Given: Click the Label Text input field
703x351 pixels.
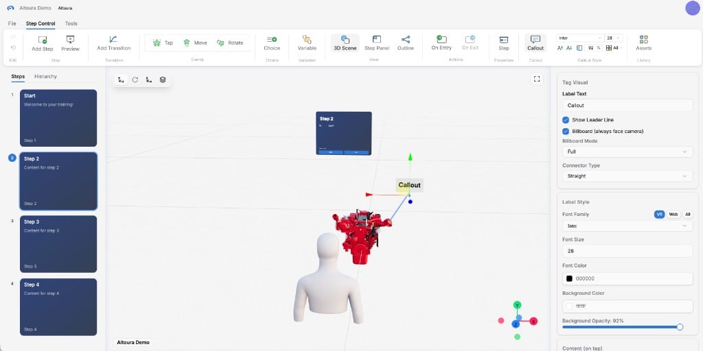Looking at the screenshot, I should click(627, 106).
